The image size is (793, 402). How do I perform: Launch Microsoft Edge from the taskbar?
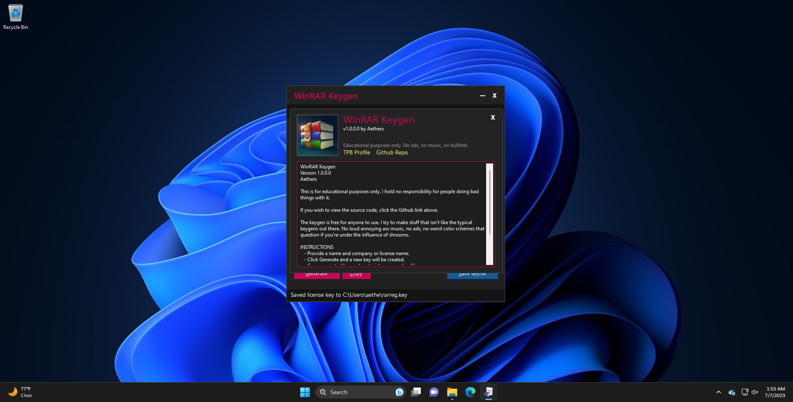470,392
